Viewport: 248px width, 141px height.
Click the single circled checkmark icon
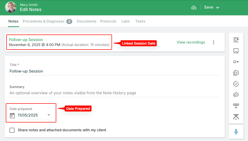click(x=236, y=84)
